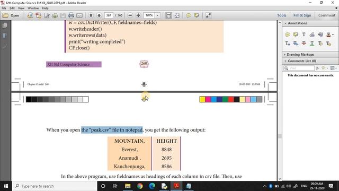Open the Page Thumbnails side panel

coord(5,25)
